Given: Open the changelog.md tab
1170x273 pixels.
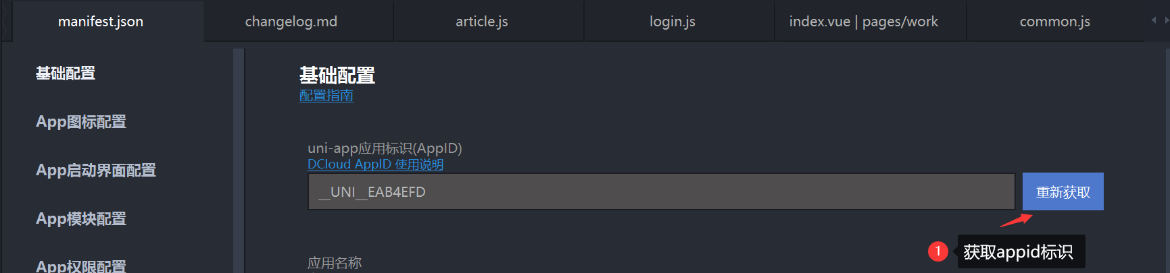Looking at the screenshot, I should pos(291,22).
